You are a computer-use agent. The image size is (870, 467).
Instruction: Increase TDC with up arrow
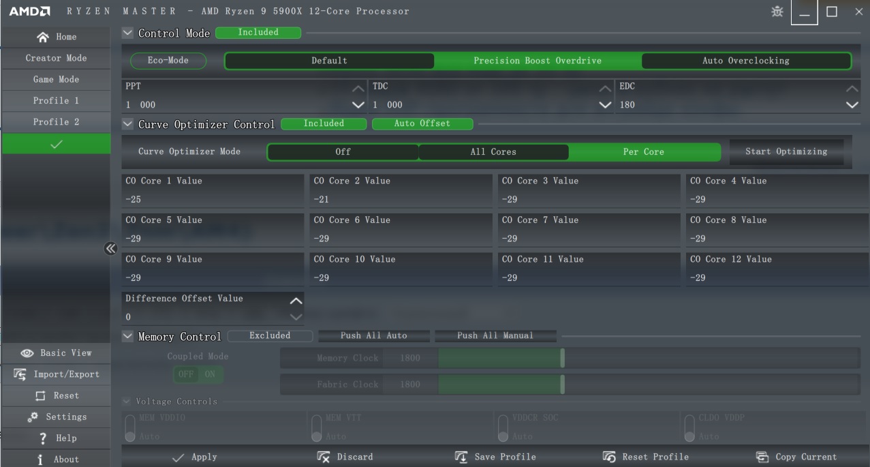click(x=605, y=89)
